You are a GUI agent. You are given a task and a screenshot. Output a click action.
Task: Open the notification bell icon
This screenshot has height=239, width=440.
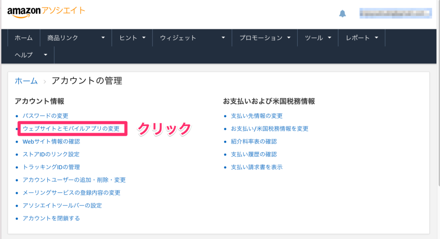(342, 13)
